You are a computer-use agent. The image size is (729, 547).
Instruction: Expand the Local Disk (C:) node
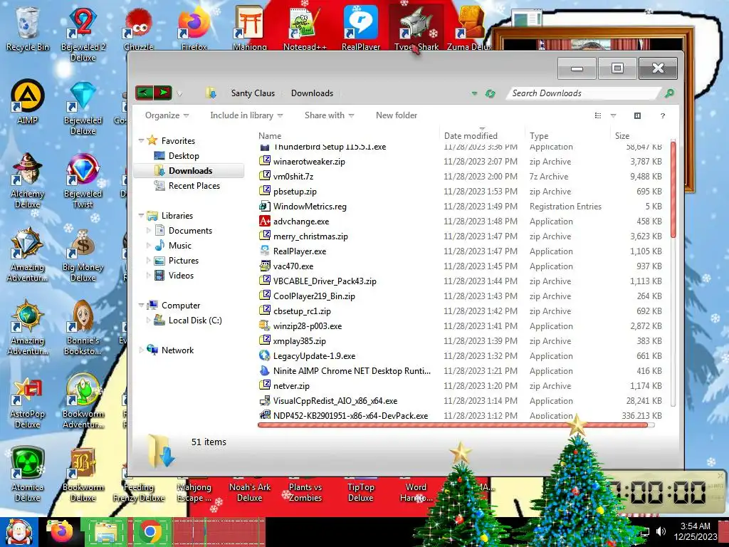pyautogui.click(x=149, y=320)
